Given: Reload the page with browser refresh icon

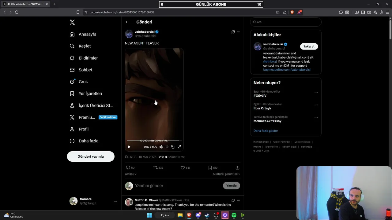Looking at the screenshot, I should coord(17,12).
